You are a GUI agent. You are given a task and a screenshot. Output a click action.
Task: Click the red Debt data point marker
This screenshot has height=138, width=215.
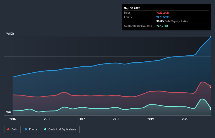coord(211,87)
